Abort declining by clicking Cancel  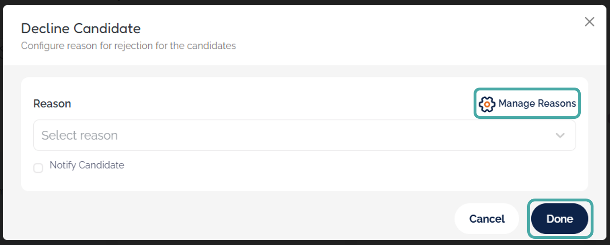(487, 219)
